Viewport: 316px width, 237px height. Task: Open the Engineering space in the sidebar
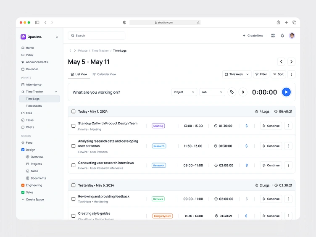coord(34,185)
